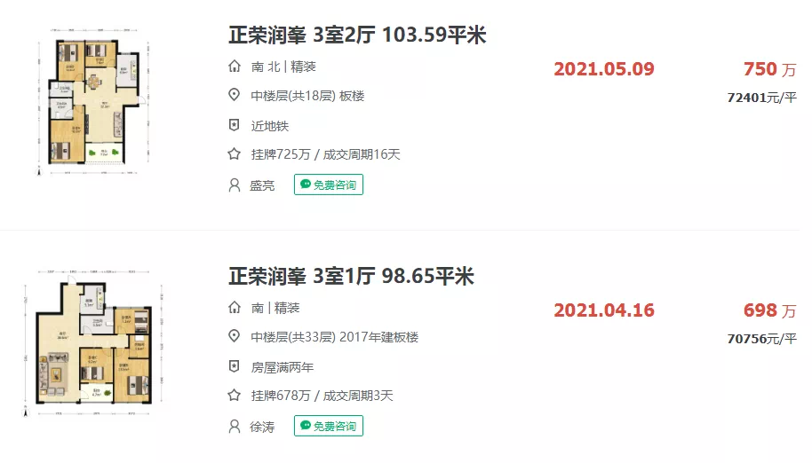Click agent name 徐涛
The height and width of the screenshot is (463, 812).
click(x=263, y=427)
